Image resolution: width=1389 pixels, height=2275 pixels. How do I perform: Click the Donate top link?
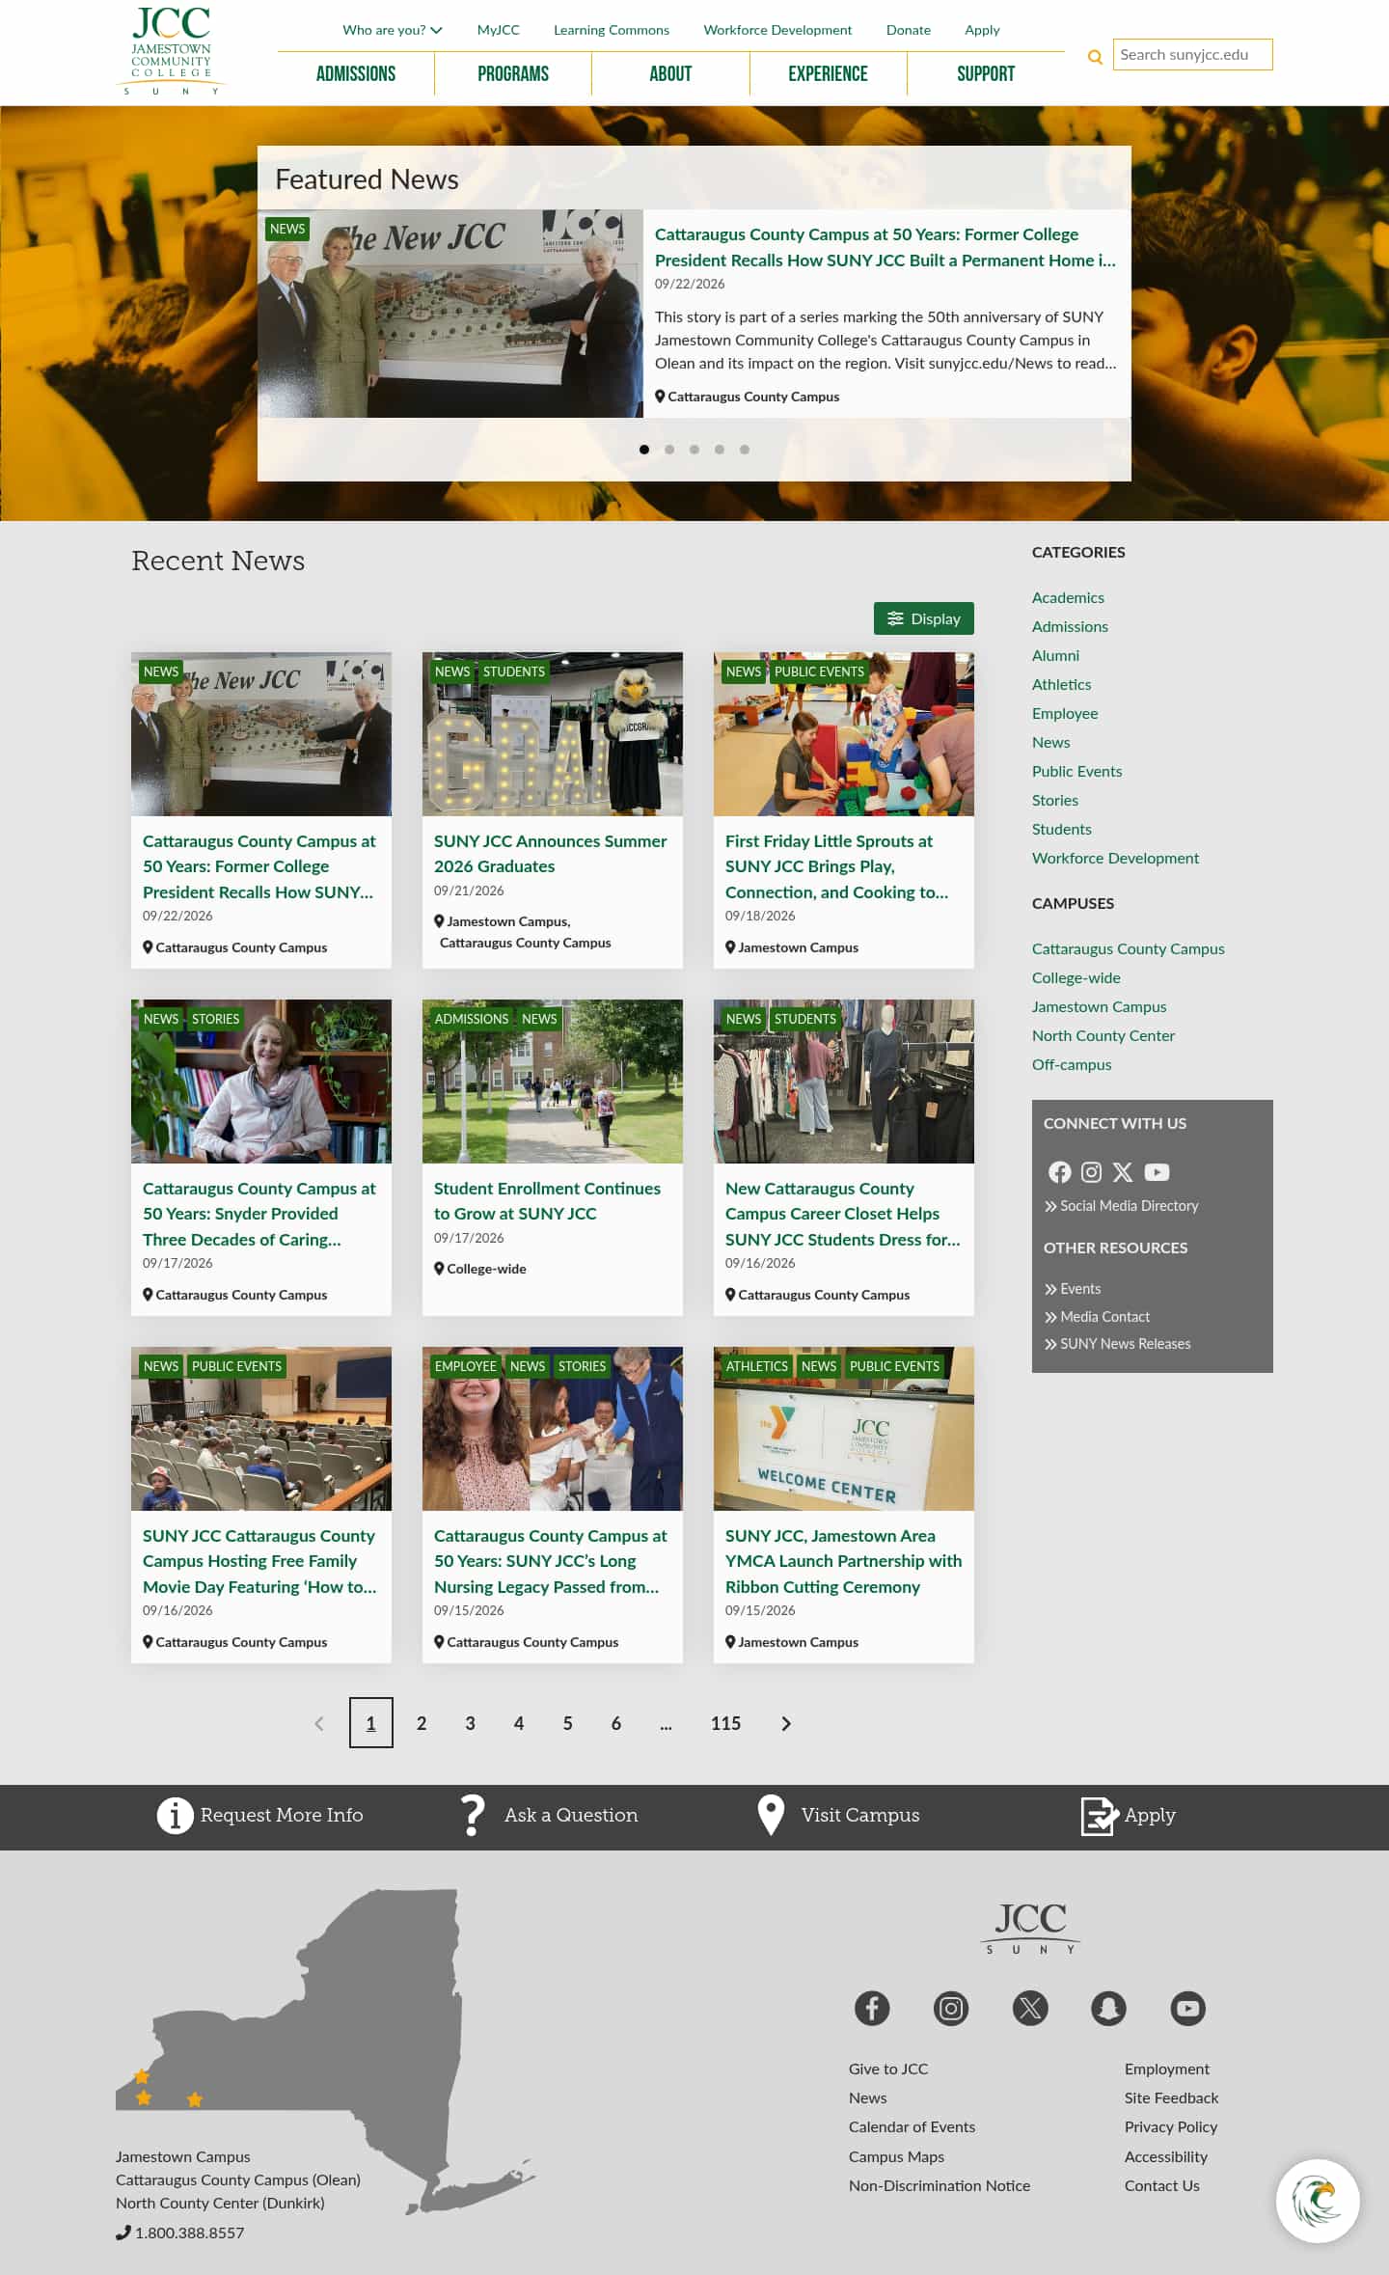909,30
